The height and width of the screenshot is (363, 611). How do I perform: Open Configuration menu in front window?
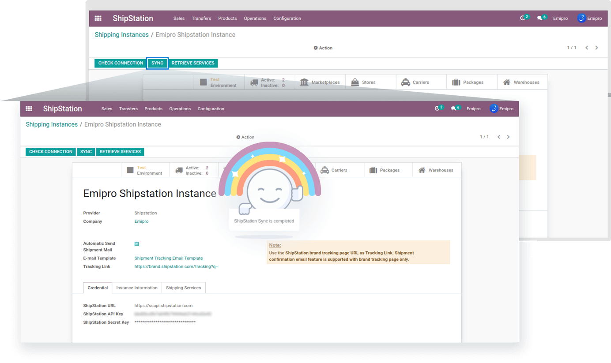[x=211, y=109]
